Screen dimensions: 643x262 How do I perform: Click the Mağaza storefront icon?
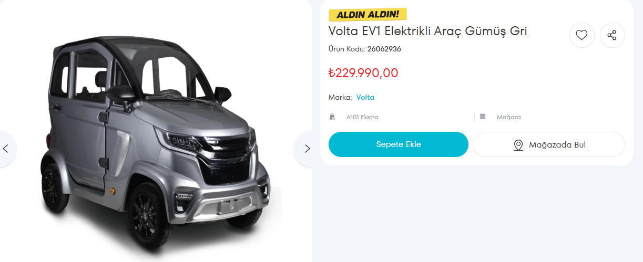(x=483, y=117)
